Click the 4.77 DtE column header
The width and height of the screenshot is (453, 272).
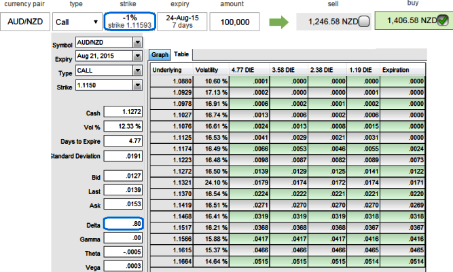(x=249, y=70)
